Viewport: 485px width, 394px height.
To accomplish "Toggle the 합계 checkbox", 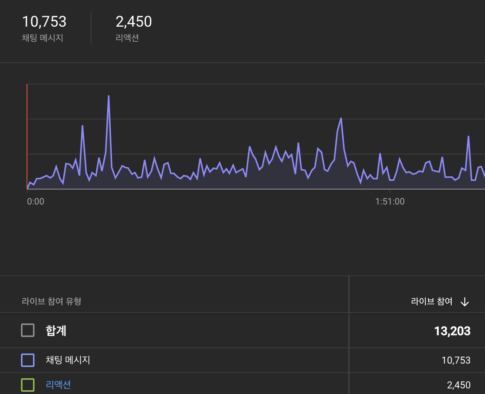I will click(x=28, y=331).
